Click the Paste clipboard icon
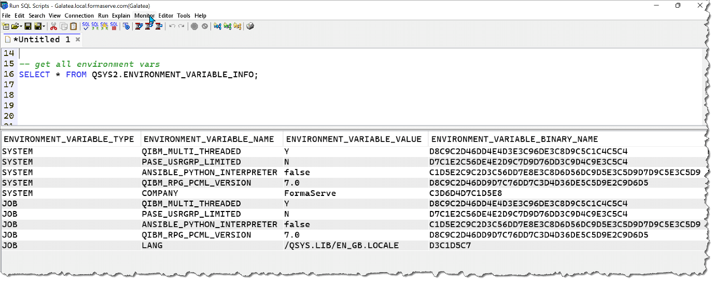 [73, 26]
